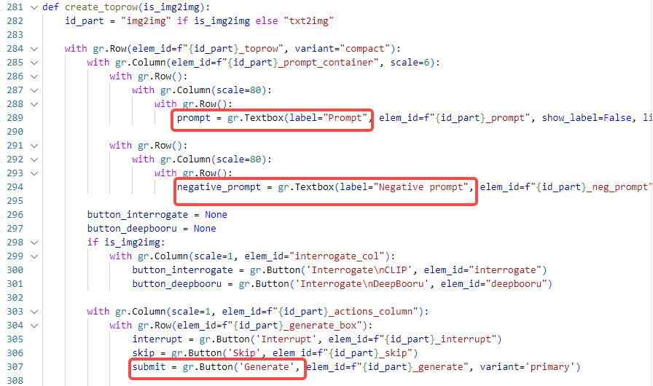The height and width of the screenshot is (386, 653).
Task: Click the 'Interrogate\nDeepBooru' string on line 301
Action: 364,284
